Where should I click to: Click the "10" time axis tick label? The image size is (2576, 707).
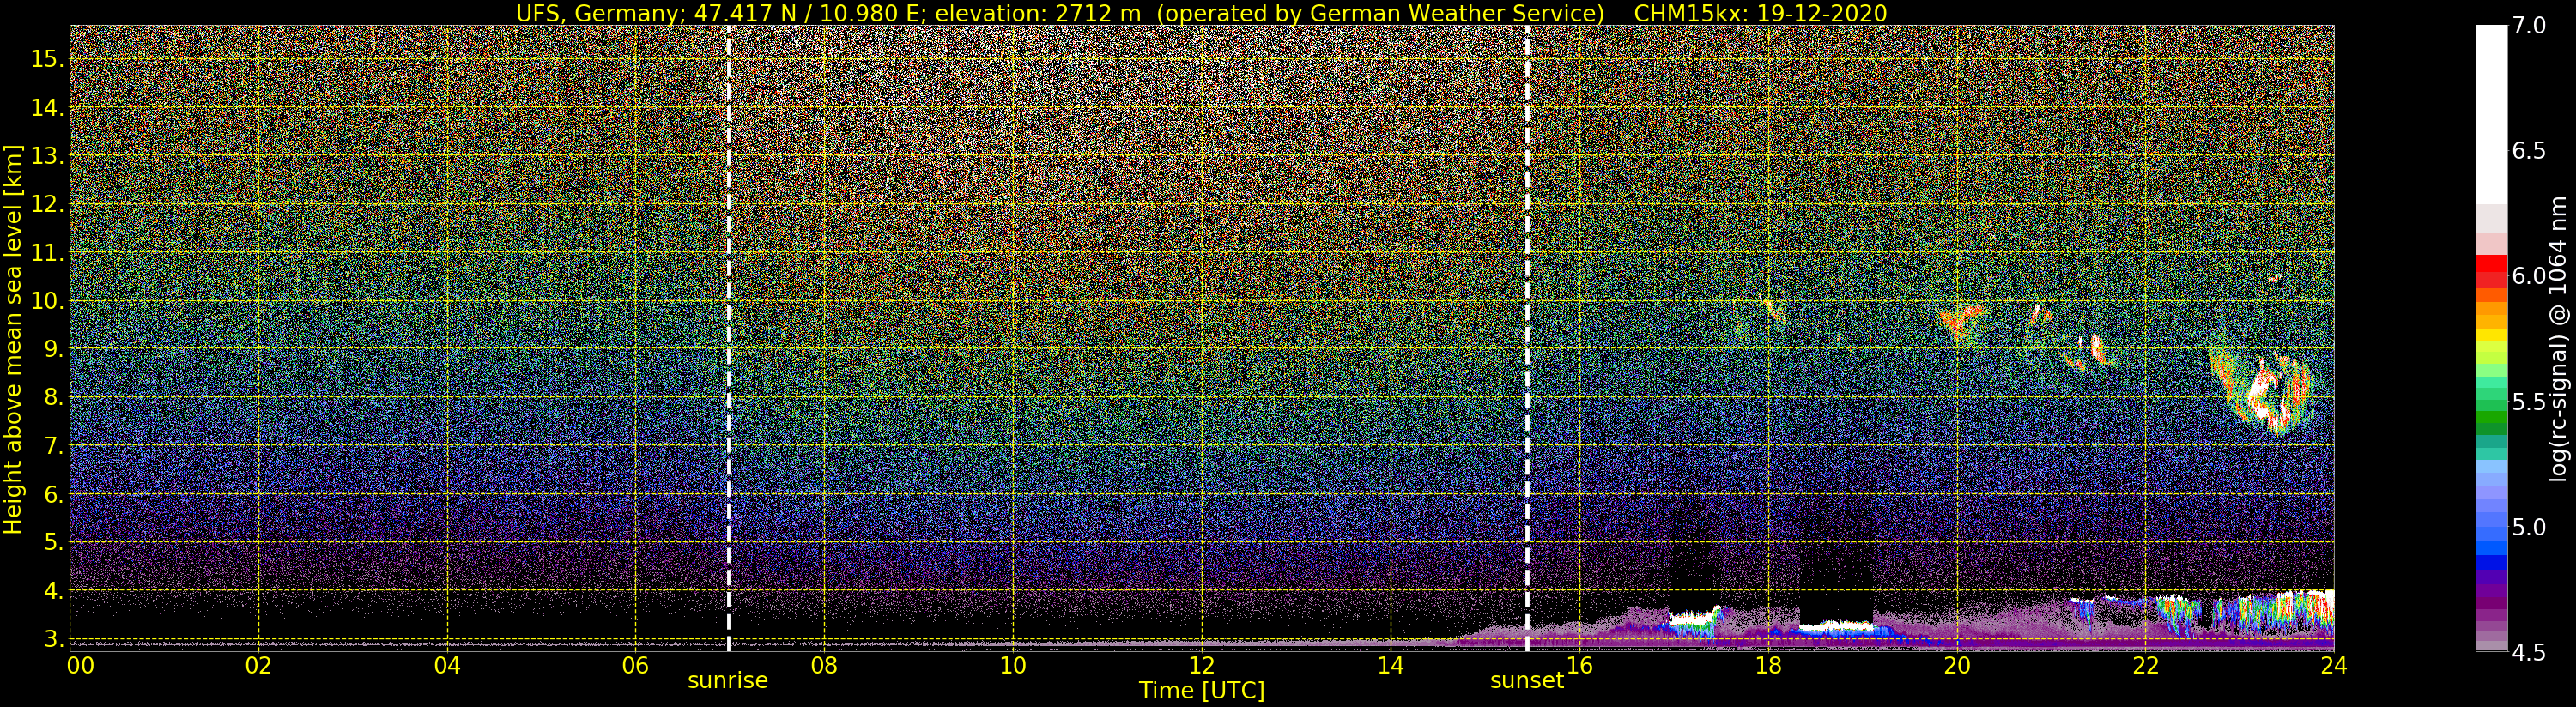click(1013, 666)
